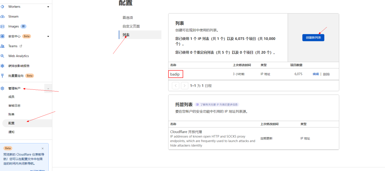Screen dimensions: 385x171
Task: Open 安全中心 in the sidebar
Action: 14,36
